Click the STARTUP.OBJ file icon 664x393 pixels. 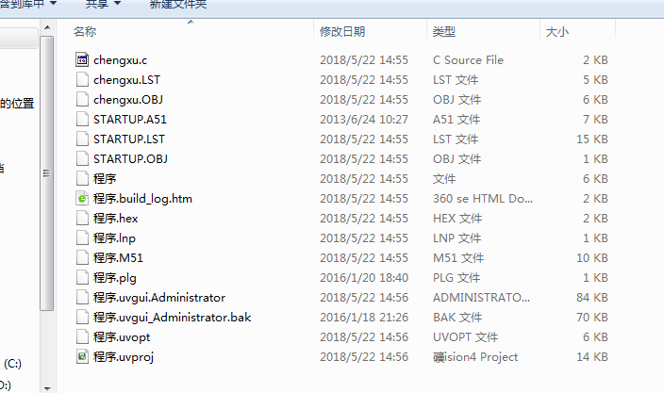[x=82, y=158]
